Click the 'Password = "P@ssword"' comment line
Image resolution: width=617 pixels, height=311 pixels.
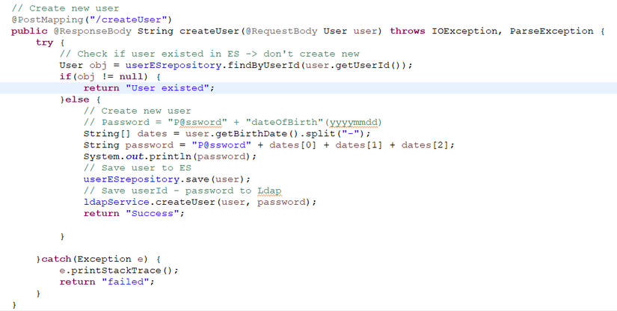233,123
